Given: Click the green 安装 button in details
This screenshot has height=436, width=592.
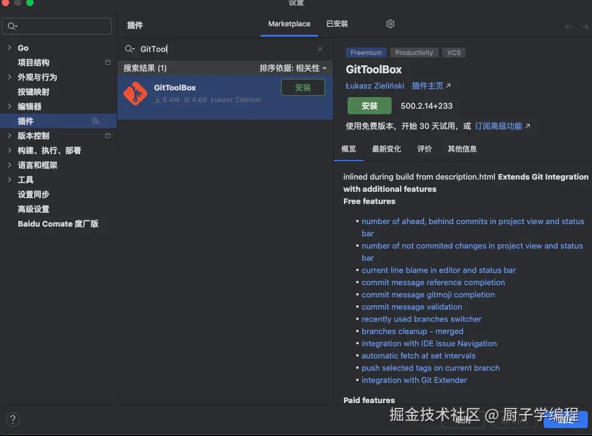Looking at the screenshot, I should [369, 106].
